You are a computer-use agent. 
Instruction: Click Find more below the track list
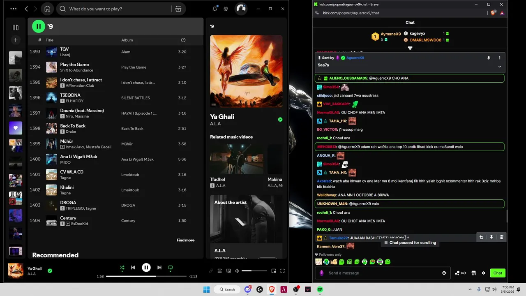(185, 240)
